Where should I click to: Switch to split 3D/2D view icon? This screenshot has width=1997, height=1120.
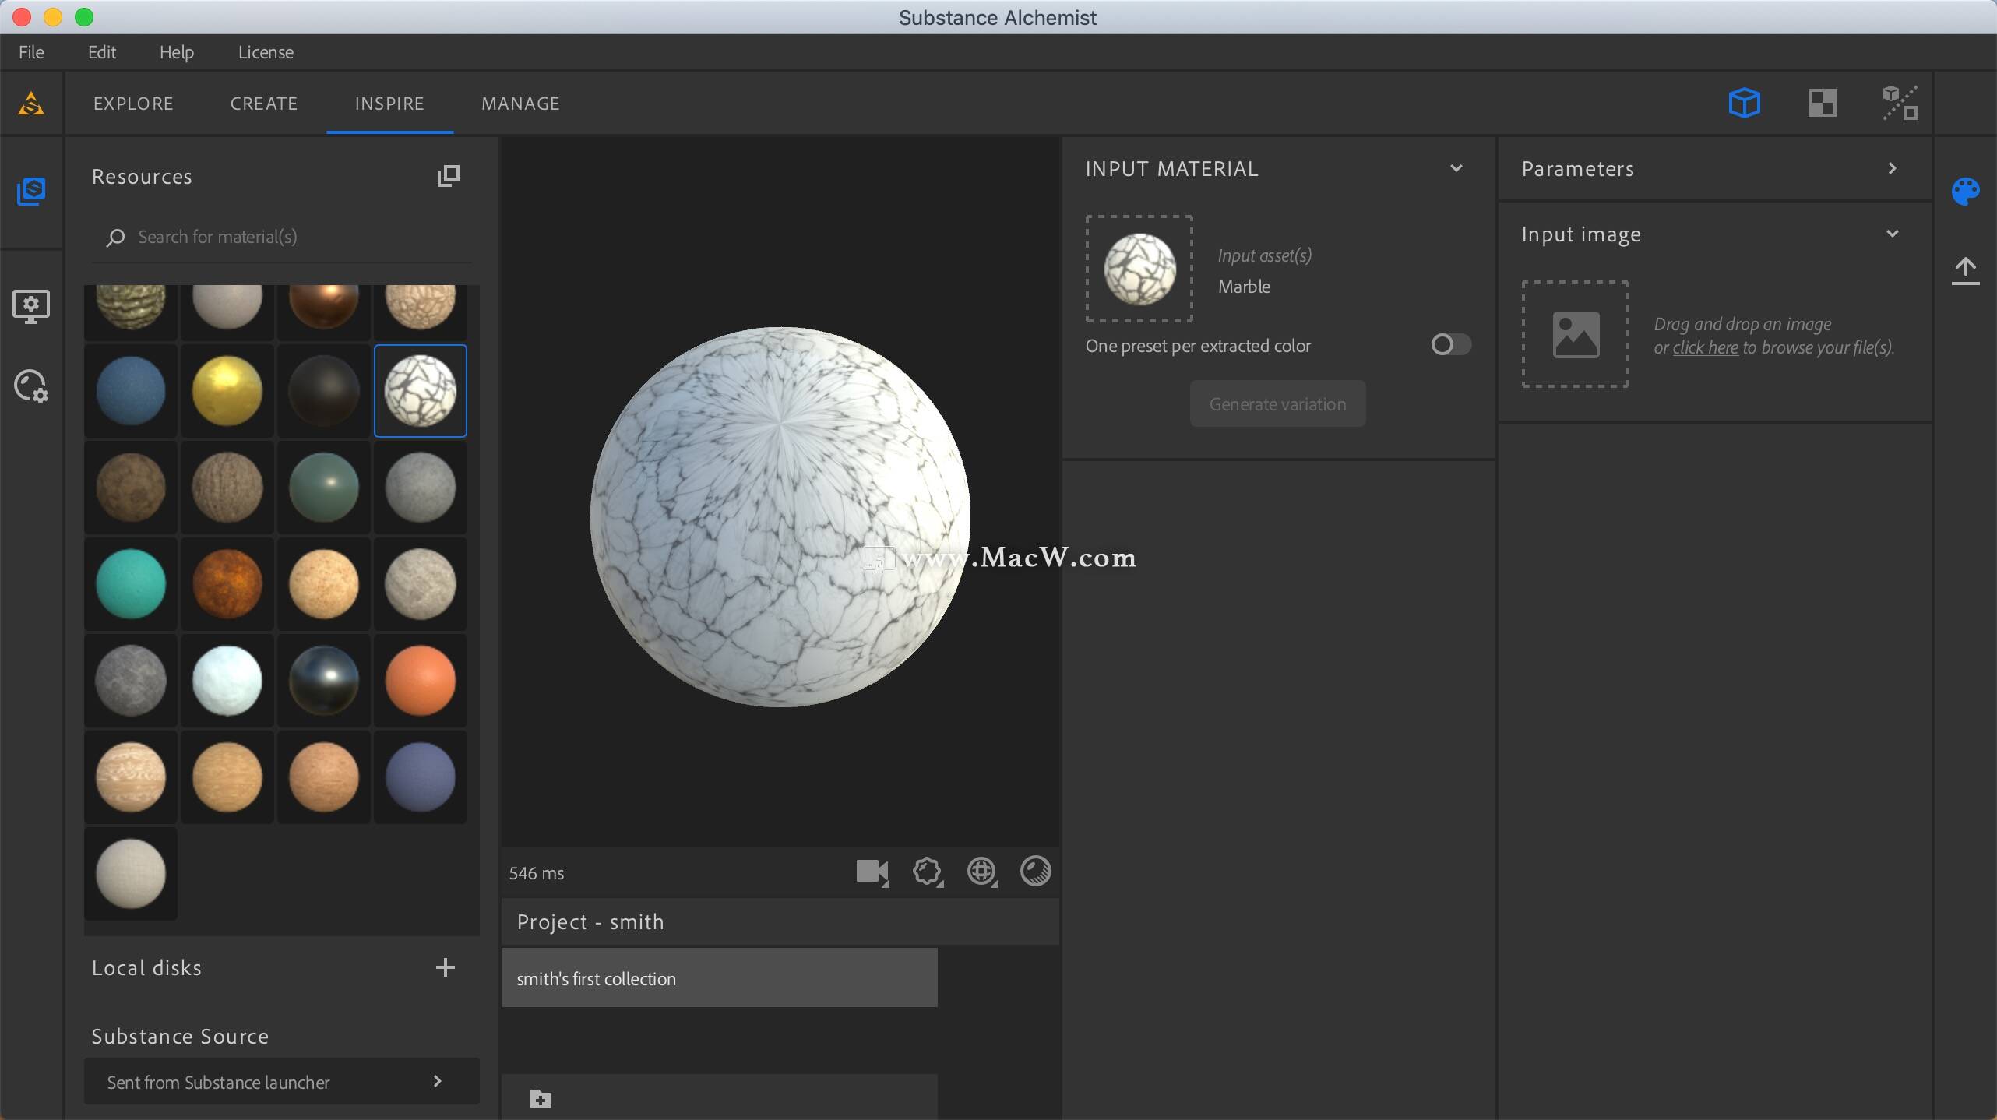(x=1900, y=103)
